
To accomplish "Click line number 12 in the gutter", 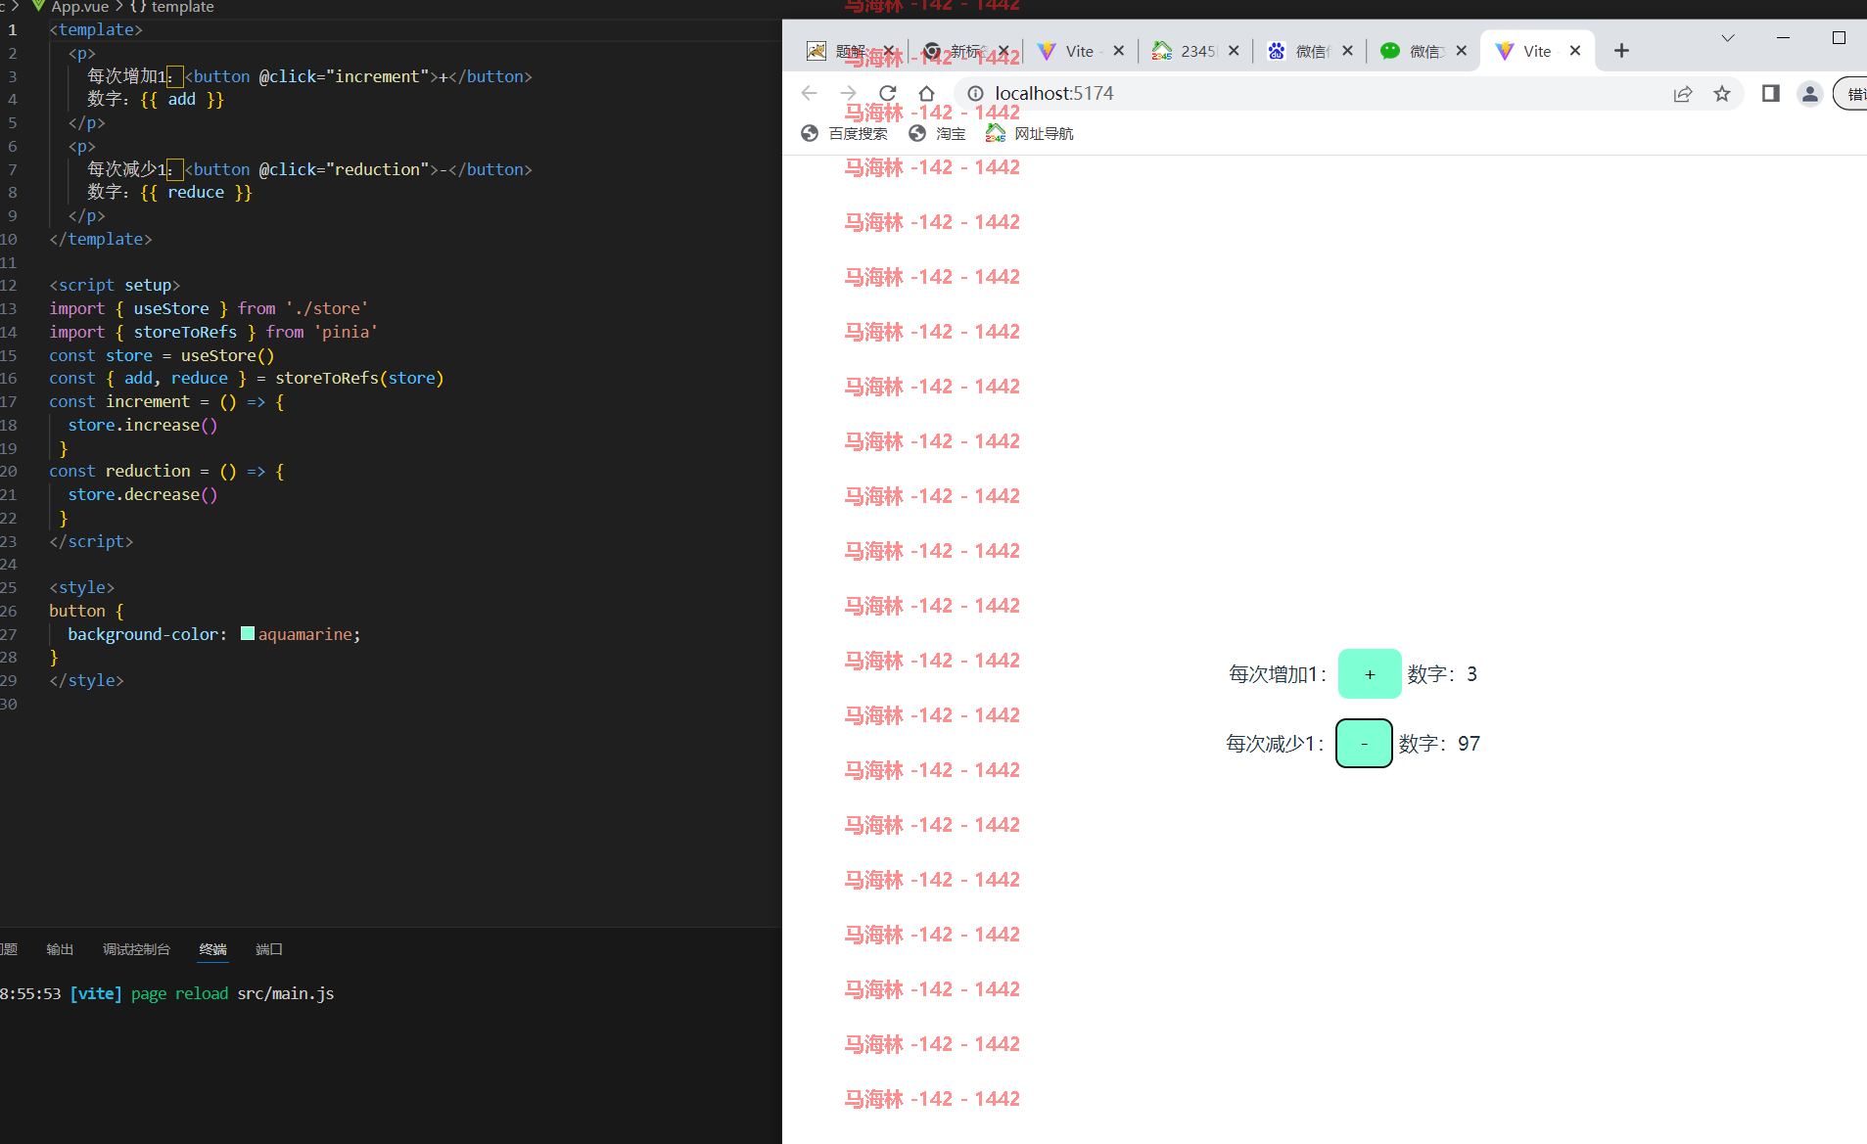I will coord(9,285).
